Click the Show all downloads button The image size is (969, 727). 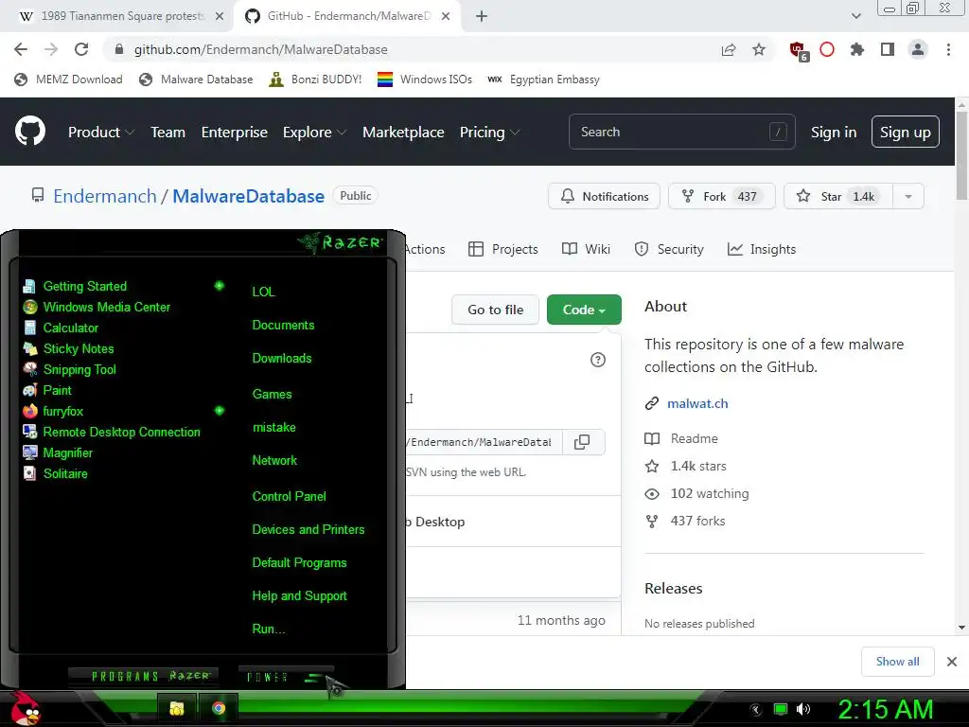coord(897,662)
